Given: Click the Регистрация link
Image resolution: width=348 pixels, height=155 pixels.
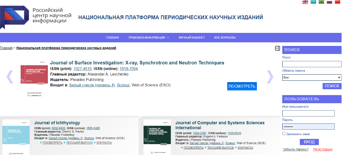Looking at the screenshot, I should 323,149.
